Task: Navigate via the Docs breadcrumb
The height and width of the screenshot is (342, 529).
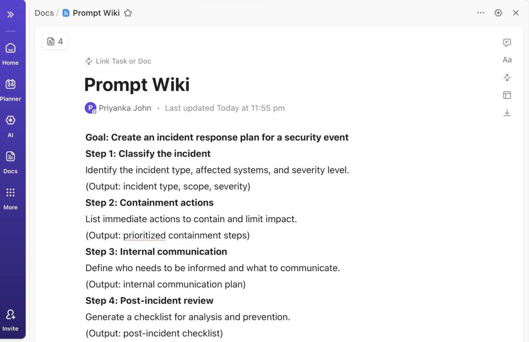Action: click(x=44, y=12)
